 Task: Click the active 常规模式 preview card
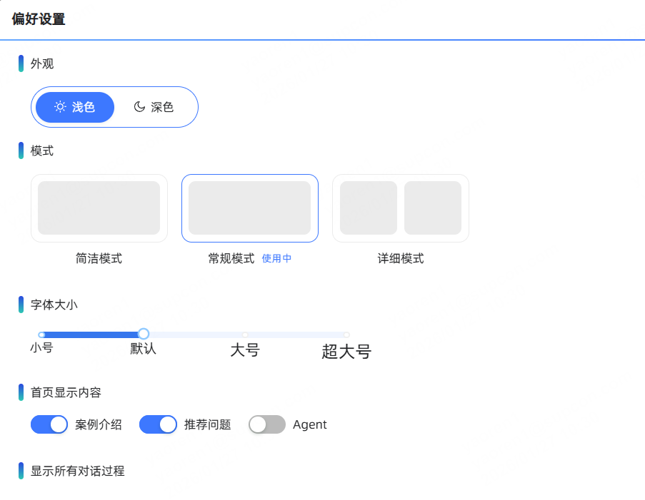249,208
